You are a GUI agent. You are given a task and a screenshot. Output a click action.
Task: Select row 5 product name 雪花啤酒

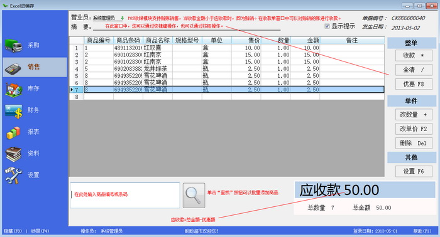(158, 76)
